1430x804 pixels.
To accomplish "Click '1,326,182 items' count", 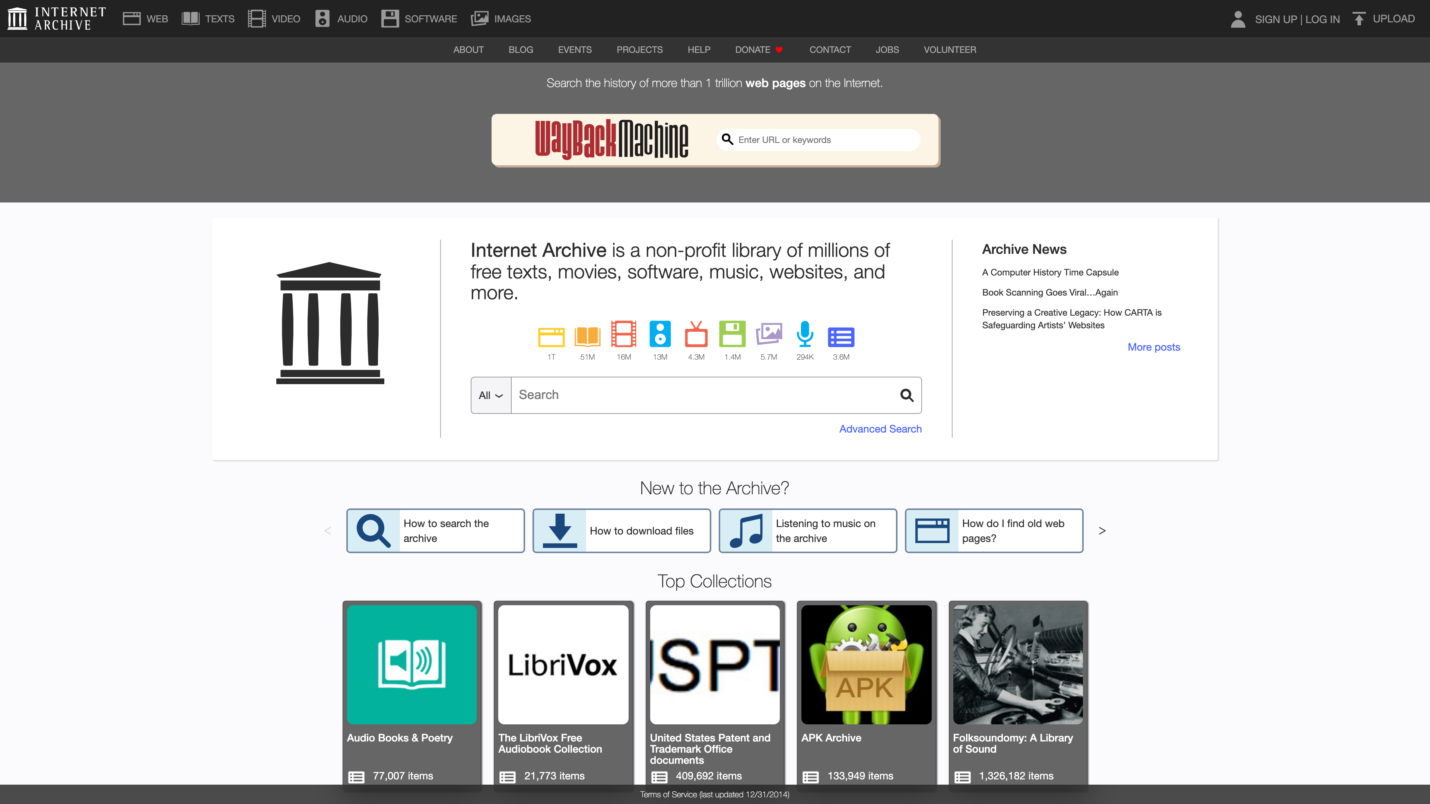I will [x=1016, y=776].
